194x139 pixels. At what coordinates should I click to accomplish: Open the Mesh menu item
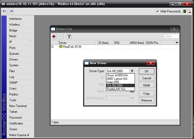[20, 36]
